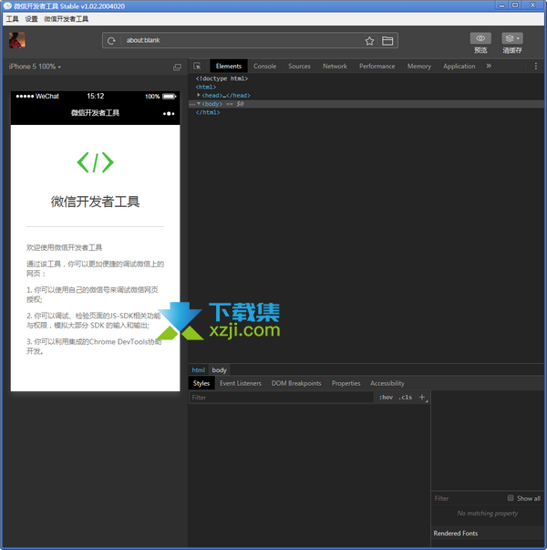Viewport: 547px width, 550px height.
Task: Click the app icon in title bar
Action: coord(7,6)
